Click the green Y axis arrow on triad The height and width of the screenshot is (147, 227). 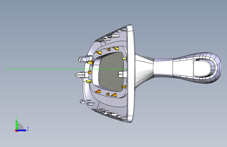pyautogui.click(x=17, y=125)
